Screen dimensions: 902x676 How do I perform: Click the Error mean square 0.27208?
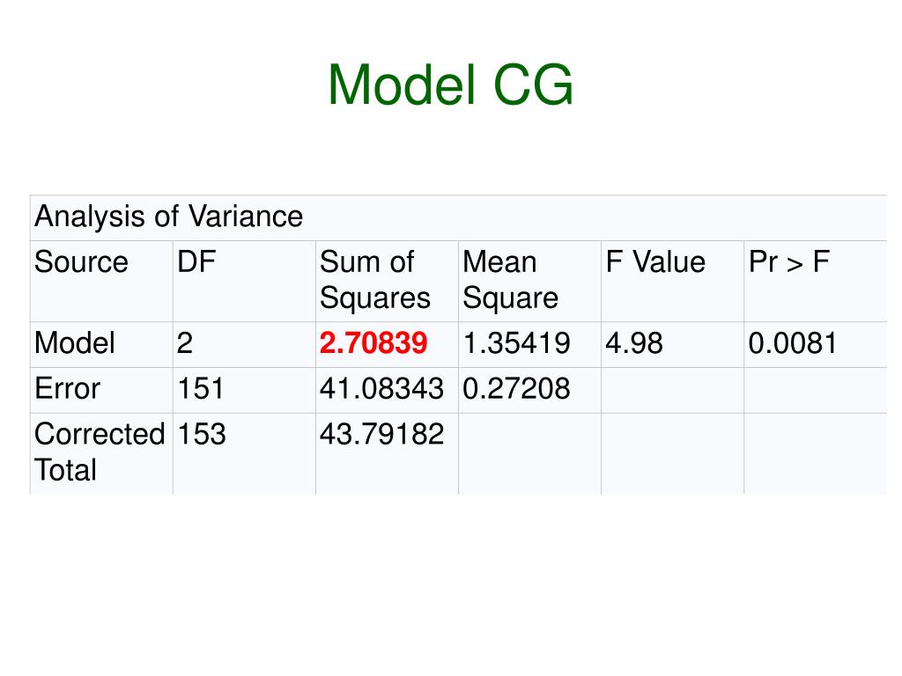[x=517, y=389]
